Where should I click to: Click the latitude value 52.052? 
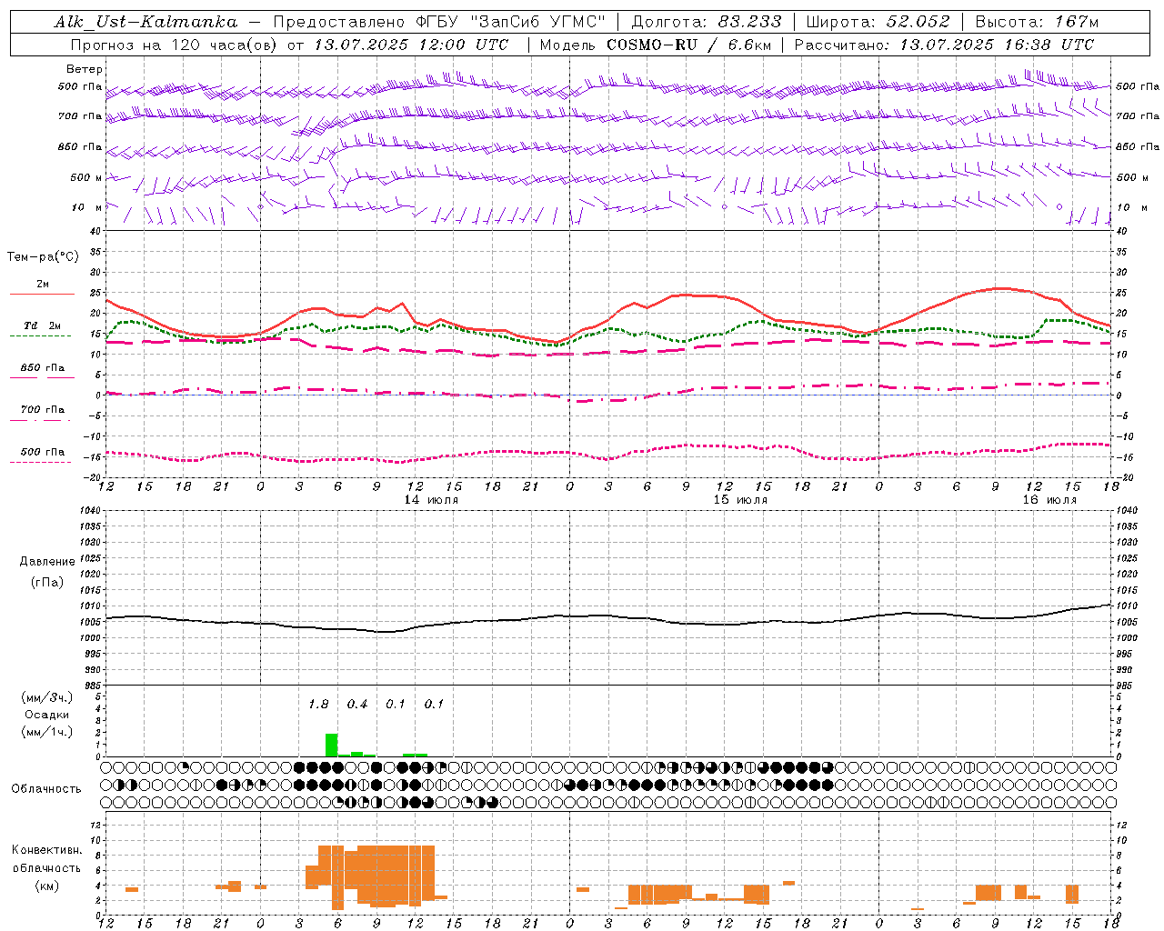[918, 22]
